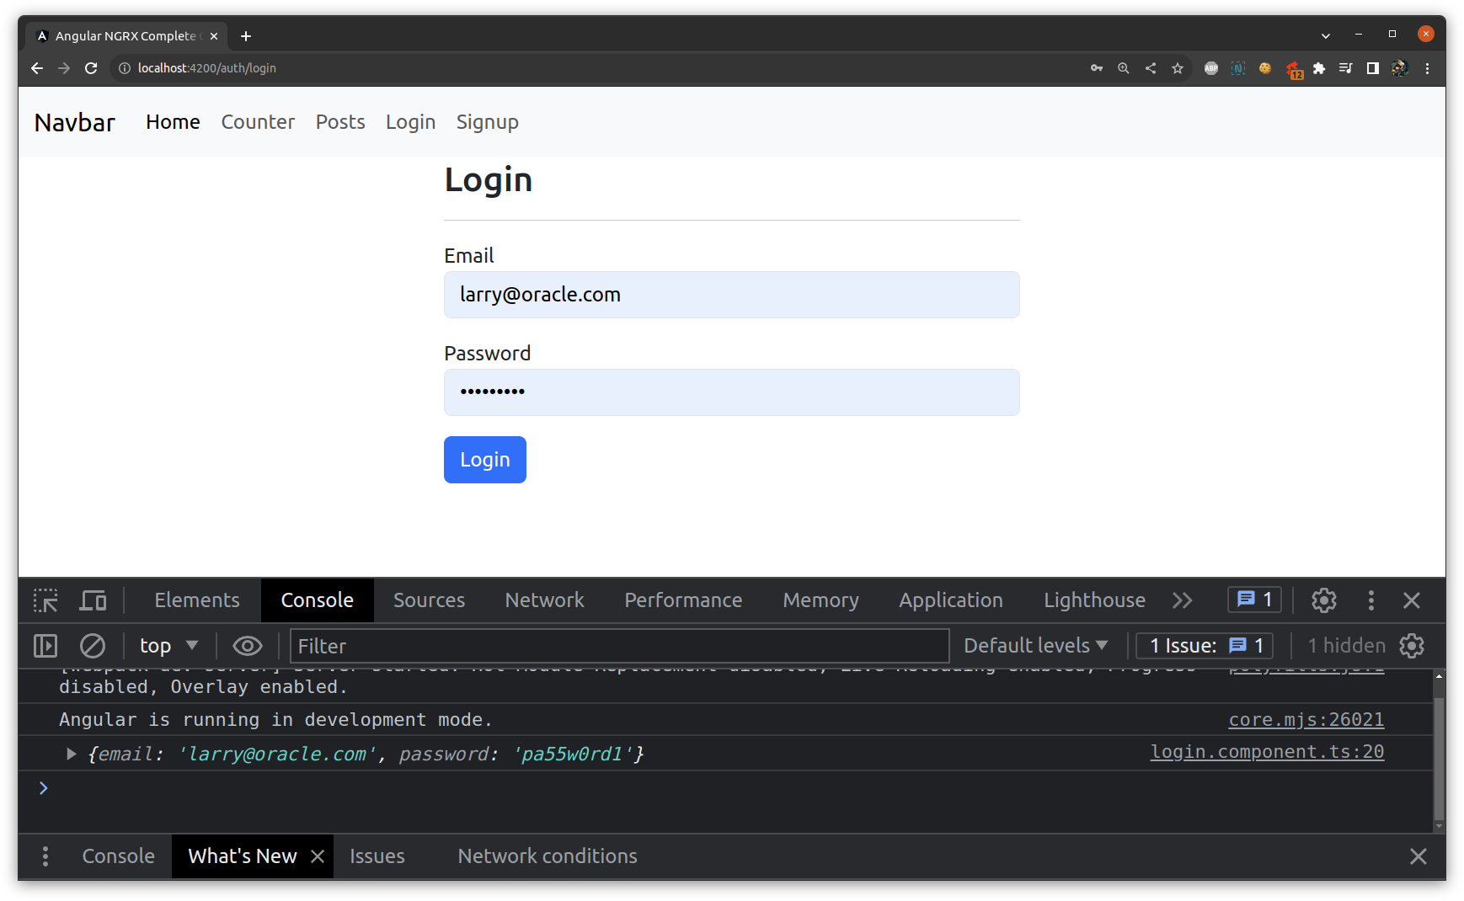Open the console sidebar panel icon
This screenshot has width=1464, height=901.
tap(45, 645)
